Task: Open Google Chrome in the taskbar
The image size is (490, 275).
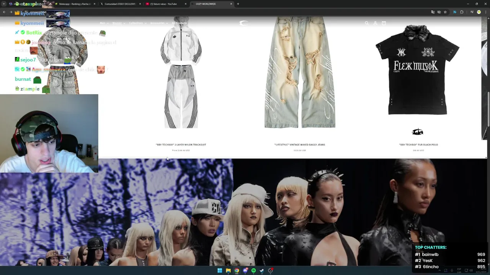Action: coord(237,270)
